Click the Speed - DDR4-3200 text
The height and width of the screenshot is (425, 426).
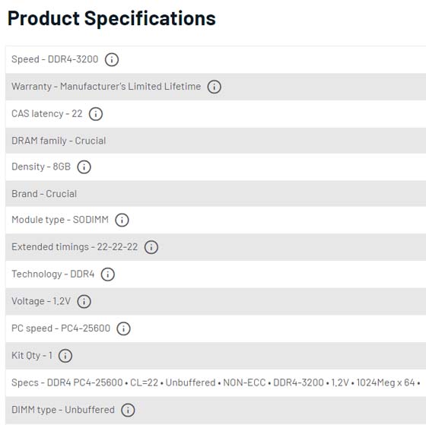click(x=55, y=59)
